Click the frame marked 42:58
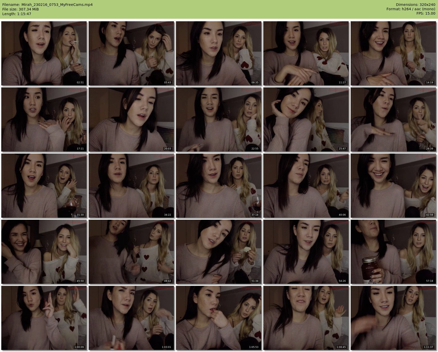Viewport: 438px width, 352px height. (393, 186)
